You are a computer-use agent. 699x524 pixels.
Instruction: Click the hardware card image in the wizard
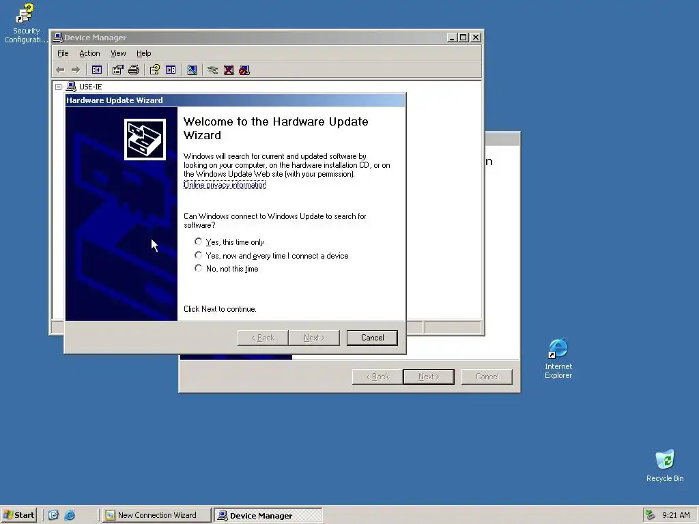tap(145, 139)
